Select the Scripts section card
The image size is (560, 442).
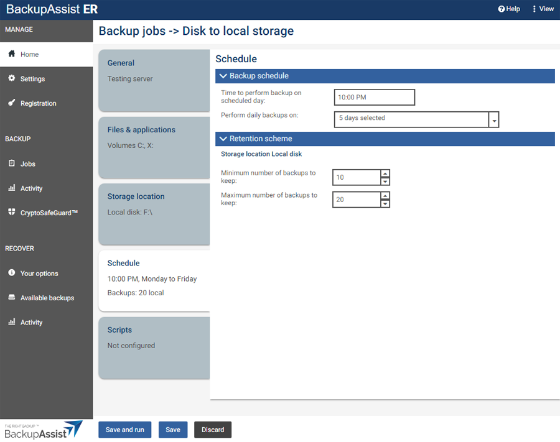(154, 348)
